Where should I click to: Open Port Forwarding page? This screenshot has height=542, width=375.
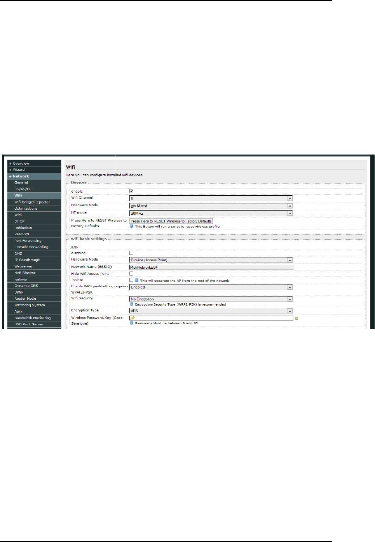point(34,241)
